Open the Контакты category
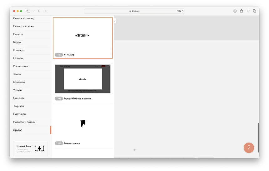The image size is (269, 171). (19, 82)
